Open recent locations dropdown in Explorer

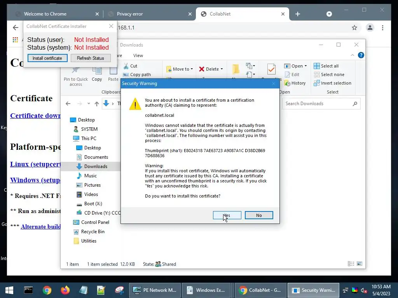point(89,104)
